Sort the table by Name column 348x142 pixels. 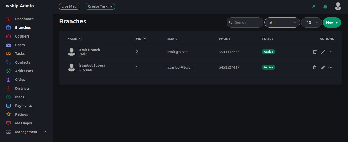pos(75,39)
